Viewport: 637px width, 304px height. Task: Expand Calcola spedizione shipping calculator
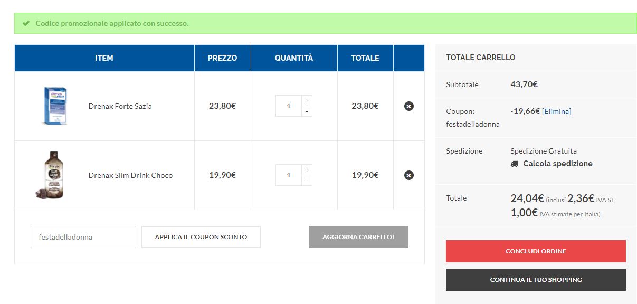tap(557, 164)
